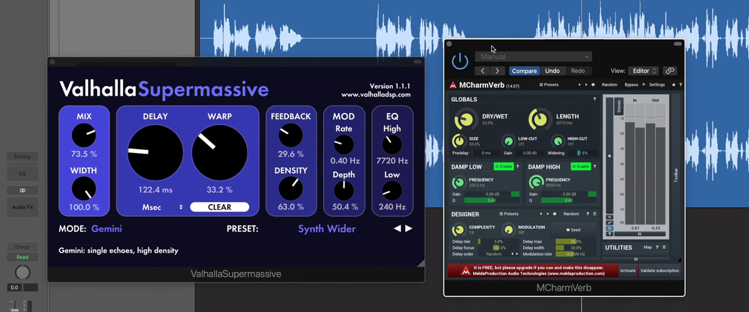This screenshot has width=749, height=312.
Task: Click the MODULATION knob
Action: pos(509,230)
